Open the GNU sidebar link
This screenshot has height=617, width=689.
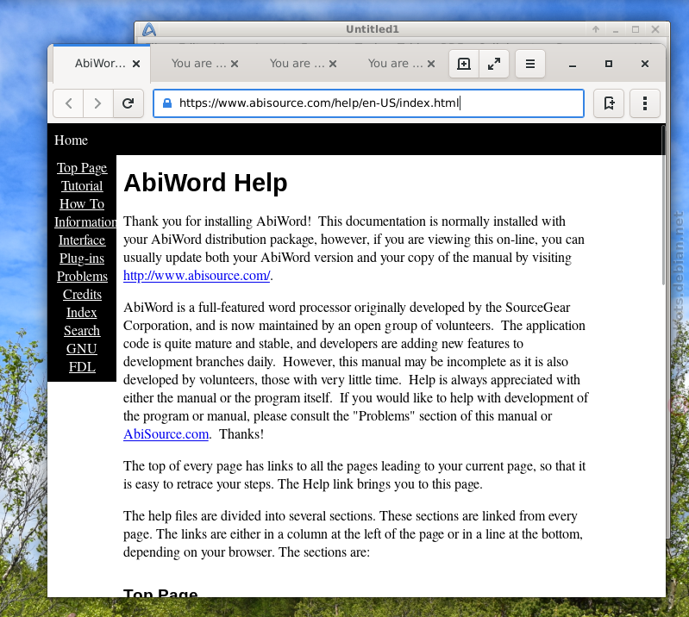tap(82, 348)
